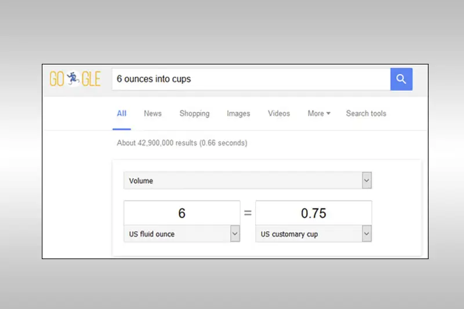This screenshot has height=309, width=464.
Task: Click the 'US fluid ounce' unit label
Action: (x=151, y=234)
